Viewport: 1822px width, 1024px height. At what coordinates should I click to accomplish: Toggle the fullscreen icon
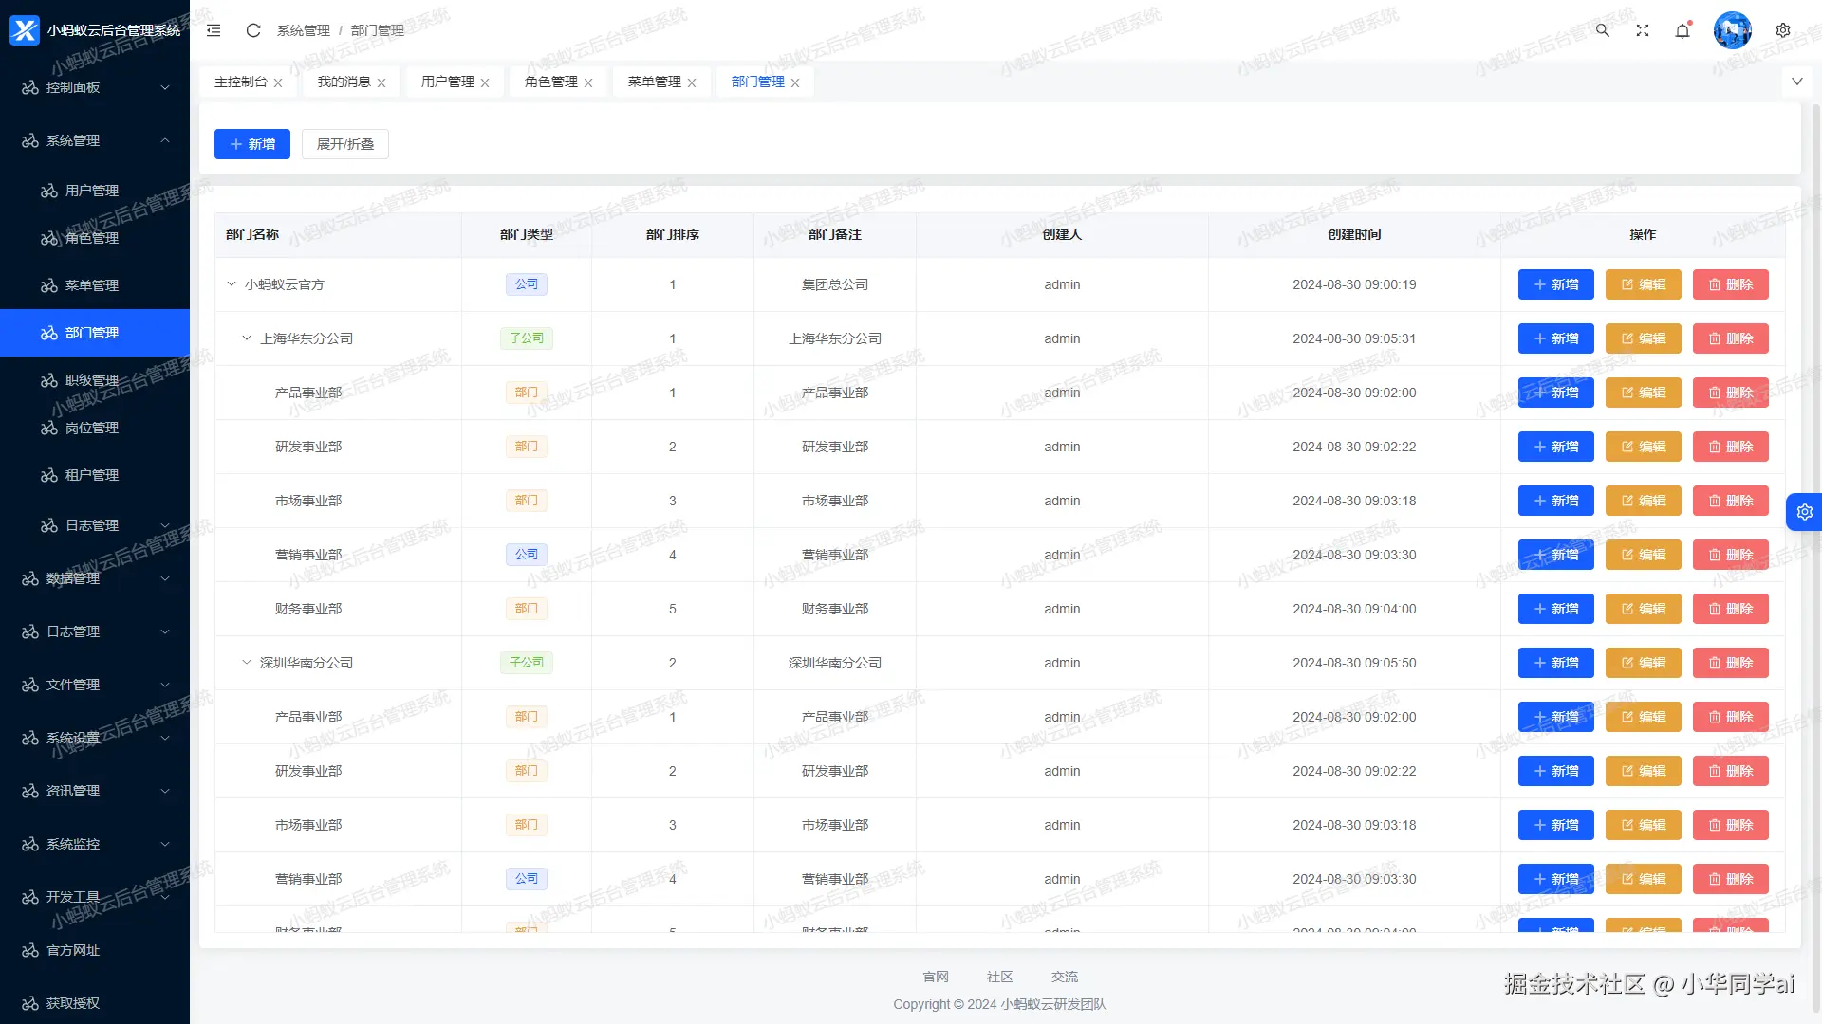click(1643, 30)
